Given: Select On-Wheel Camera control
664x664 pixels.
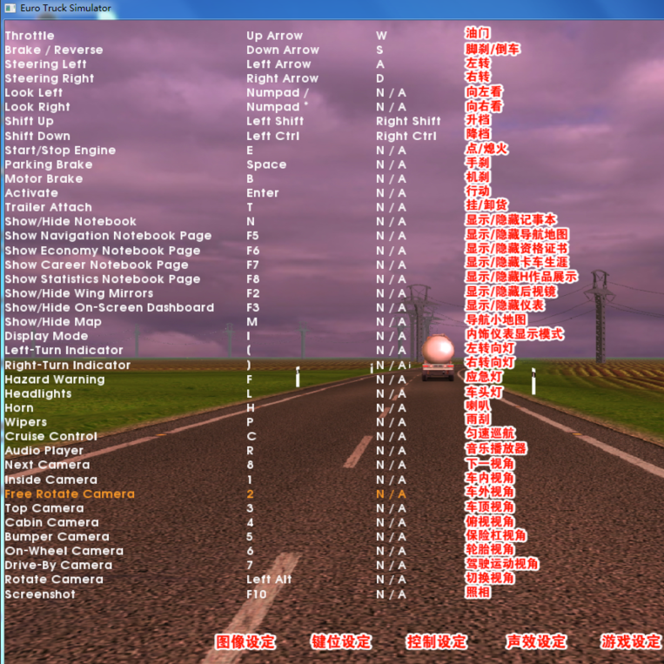Looking at the screenshot, I should pos(64,551).
